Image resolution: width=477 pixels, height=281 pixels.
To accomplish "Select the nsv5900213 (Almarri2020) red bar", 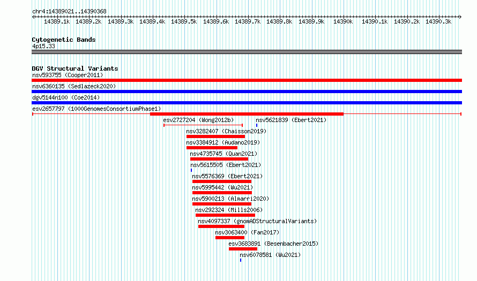I will pyautogui.click(x=222, y=204).
